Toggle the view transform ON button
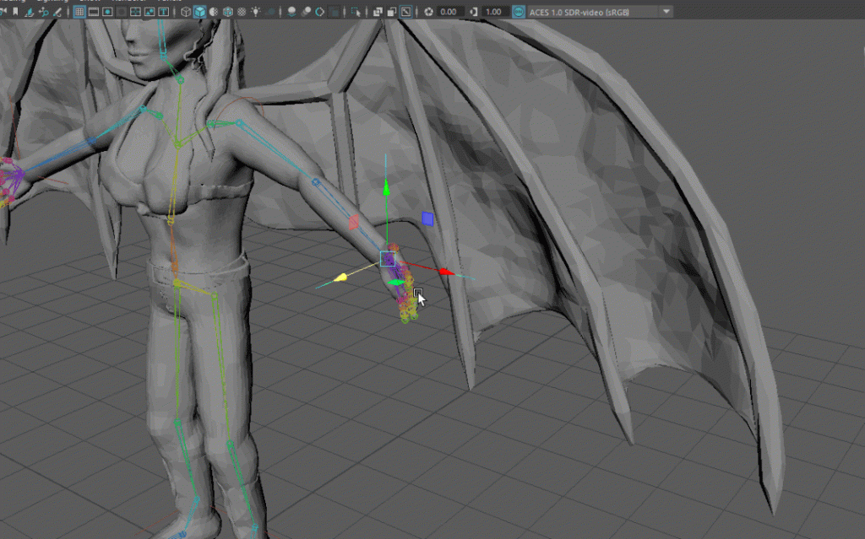The height and width of the screenshot is (539, 865). [519, 12]
